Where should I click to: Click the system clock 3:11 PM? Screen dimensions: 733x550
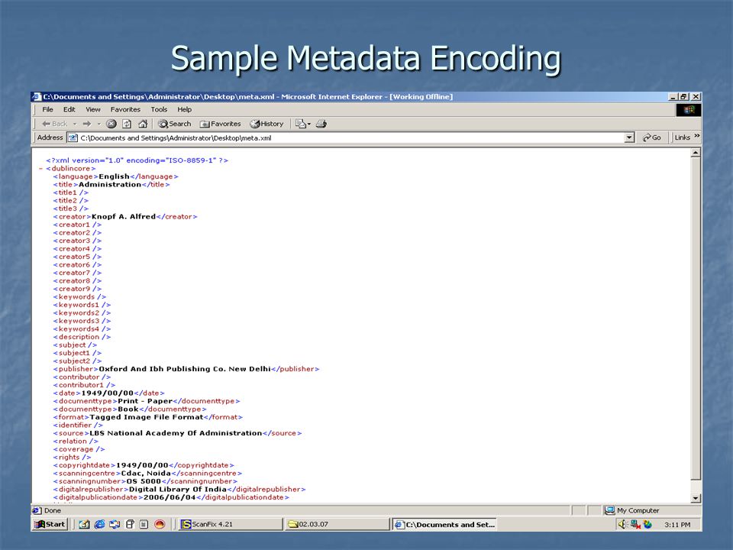[x=677, y=525]
